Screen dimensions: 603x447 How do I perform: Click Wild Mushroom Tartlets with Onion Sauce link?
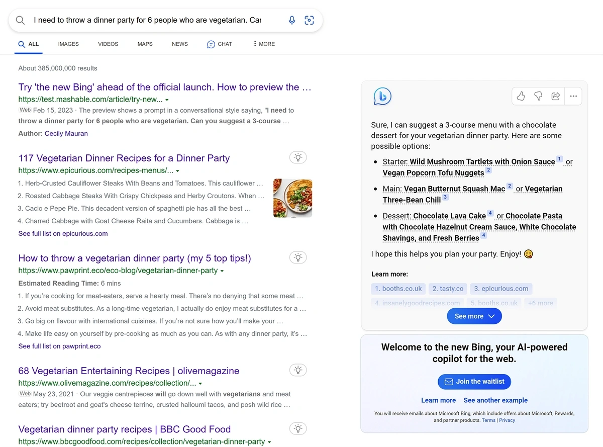(x=482, y=161)
